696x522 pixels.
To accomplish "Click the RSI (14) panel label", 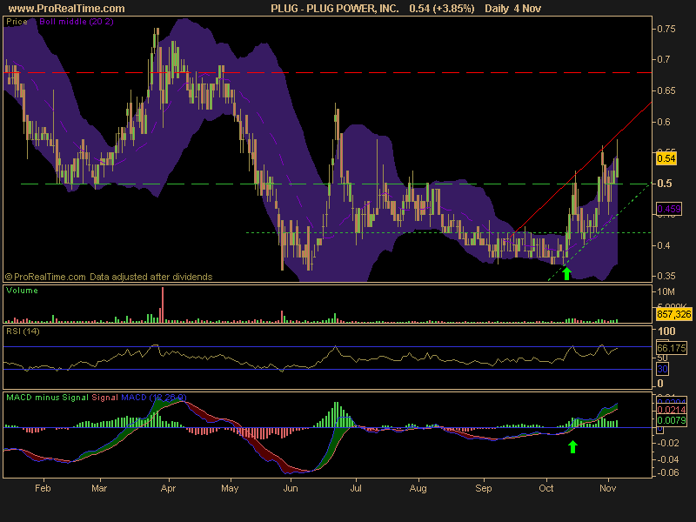I will point(23,331).
